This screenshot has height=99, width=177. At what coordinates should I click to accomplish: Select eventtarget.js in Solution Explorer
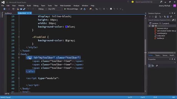(162, 33)
